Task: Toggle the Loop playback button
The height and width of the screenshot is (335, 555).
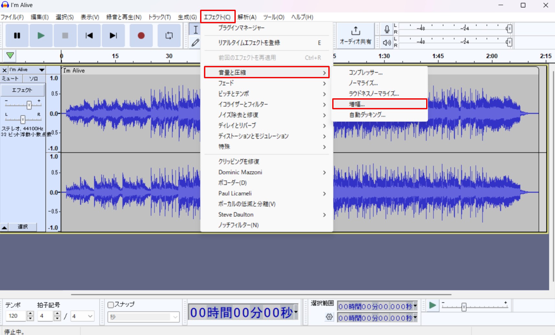Action: tap(169, 36)
